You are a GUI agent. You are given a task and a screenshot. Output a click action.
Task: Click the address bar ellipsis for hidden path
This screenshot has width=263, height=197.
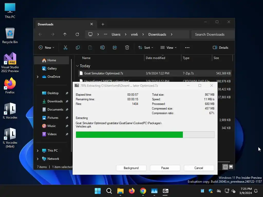(106, 34)
